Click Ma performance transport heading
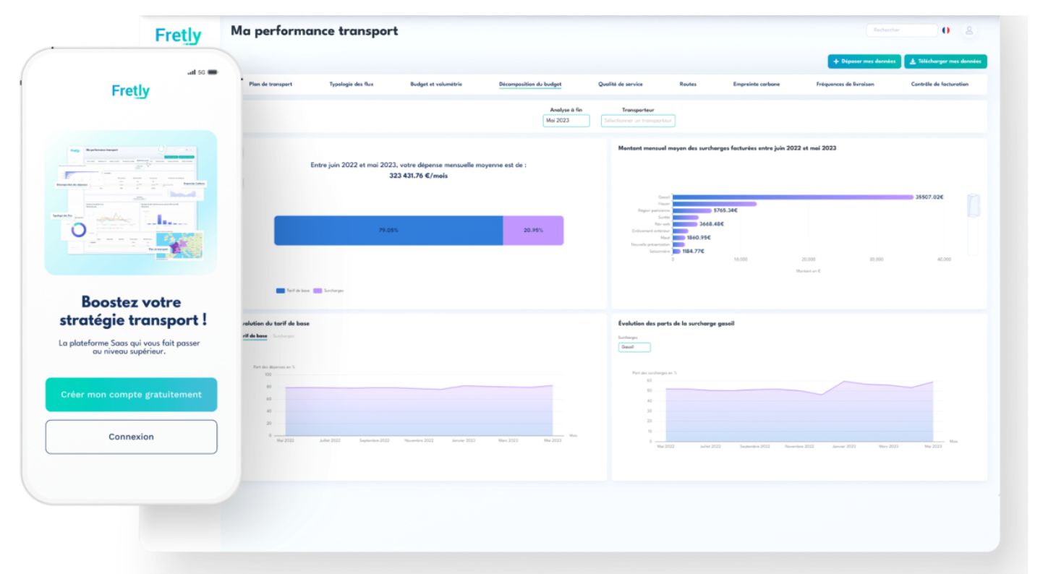1056x574 pixels. 314,31
